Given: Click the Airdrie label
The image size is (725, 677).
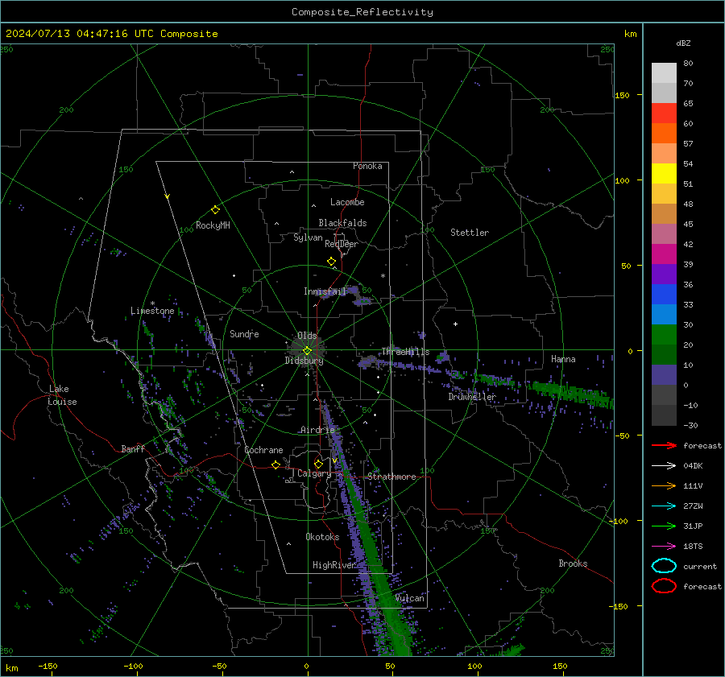Looking at the screenshot, I should pyautogui.click(x=317, y=430).
